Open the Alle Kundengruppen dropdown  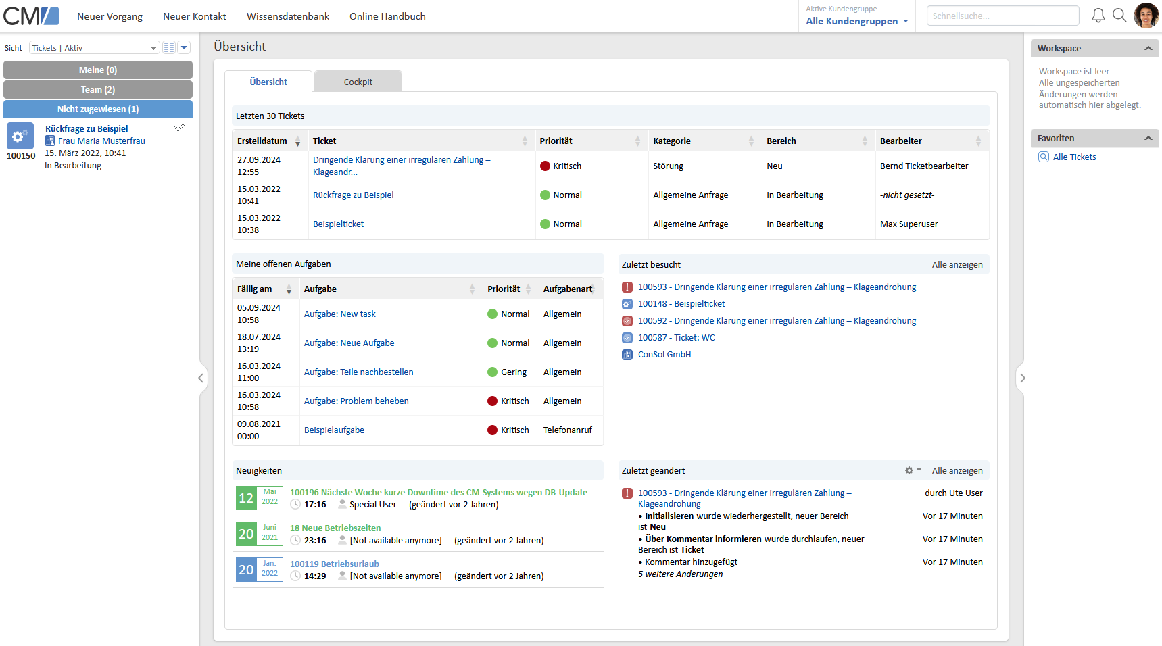pyautogui.click(x=857, y=21)
